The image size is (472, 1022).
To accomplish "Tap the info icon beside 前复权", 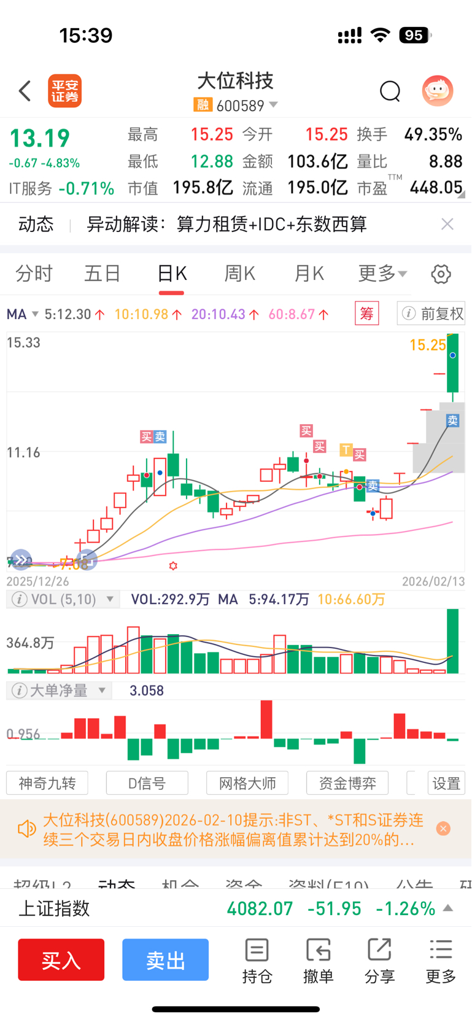I will pyautogui.click(x=409, y=314).
